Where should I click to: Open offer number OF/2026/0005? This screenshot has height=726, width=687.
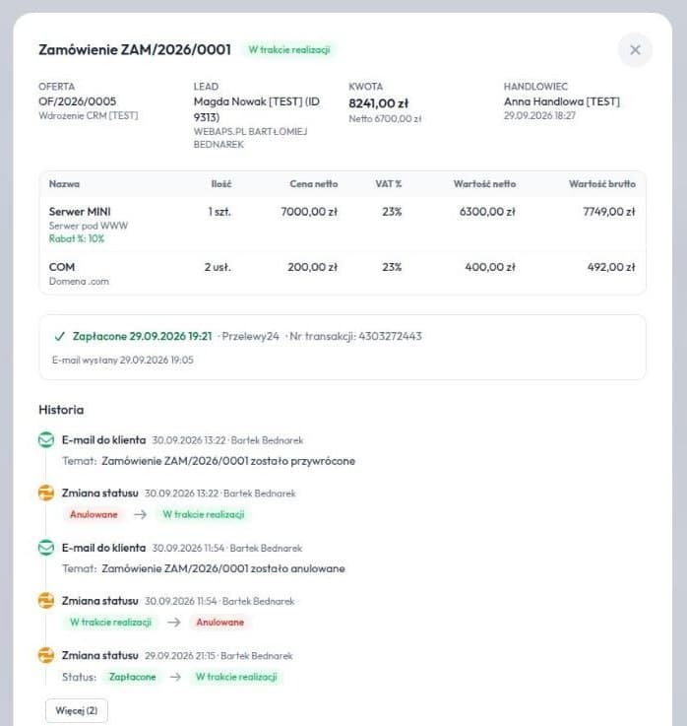click(77, 101)
